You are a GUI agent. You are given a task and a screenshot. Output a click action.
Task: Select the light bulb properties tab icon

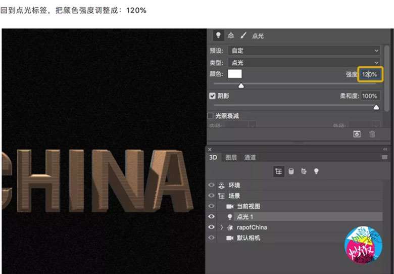[218, 35]
